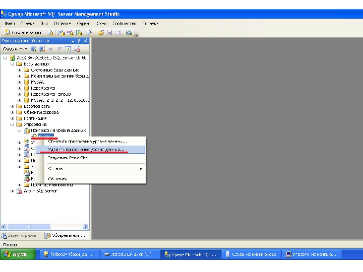Select the MyDAC database cylinder icon
This screenshot has height=272, width=363.
tap(27, 82)
